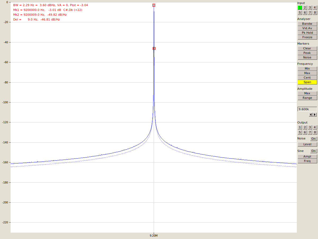Image resolution: width=318 pixels, height=239 pixels.
Task: Select Output channel 2
Action: (305, 127)
